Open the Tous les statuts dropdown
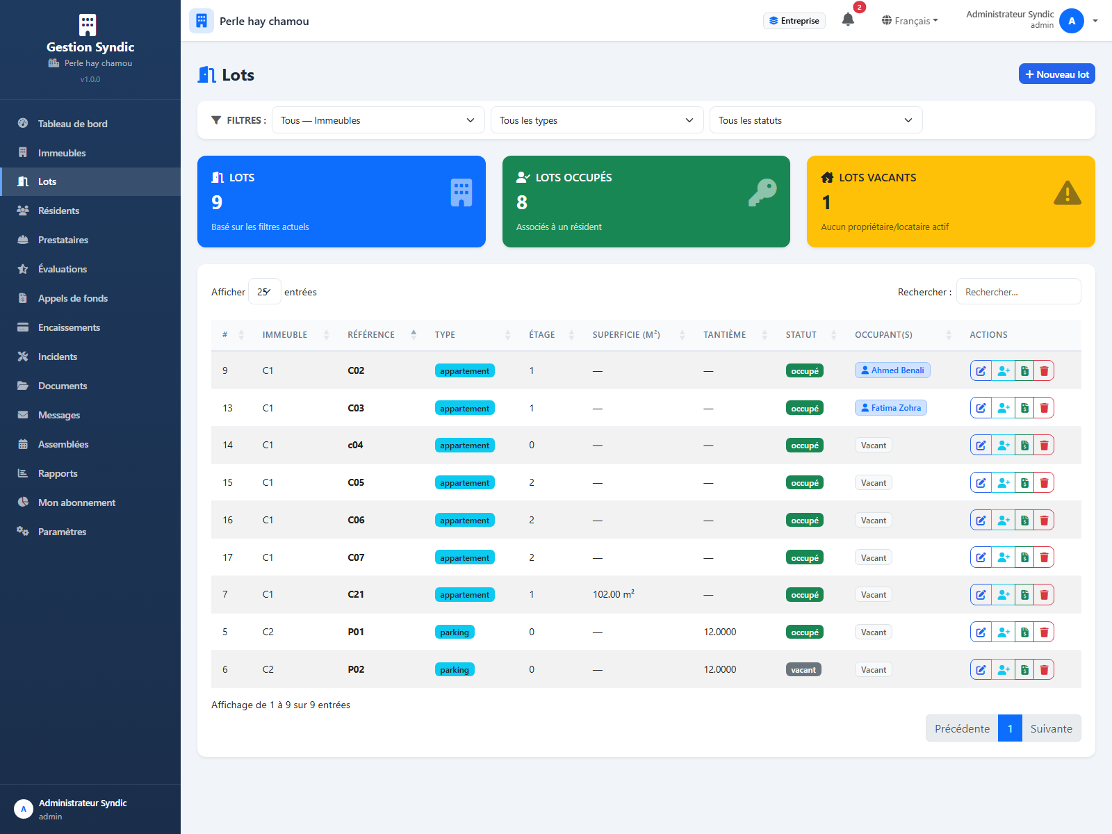The width and height of the screenshot is (1112, 834). (816, 120)
